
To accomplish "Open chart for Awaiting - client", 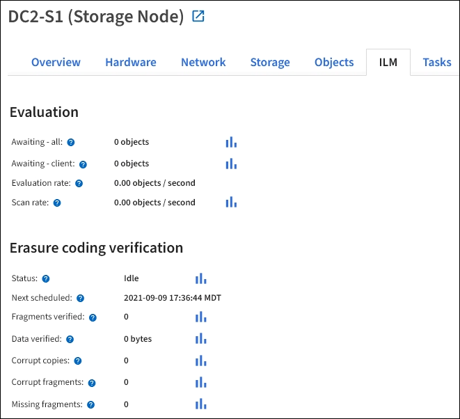I will pos(231,164).
